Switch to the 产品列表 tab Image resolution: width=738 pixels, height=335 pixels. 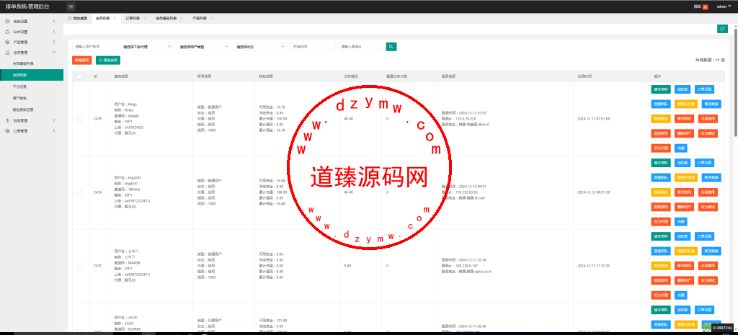199,18
